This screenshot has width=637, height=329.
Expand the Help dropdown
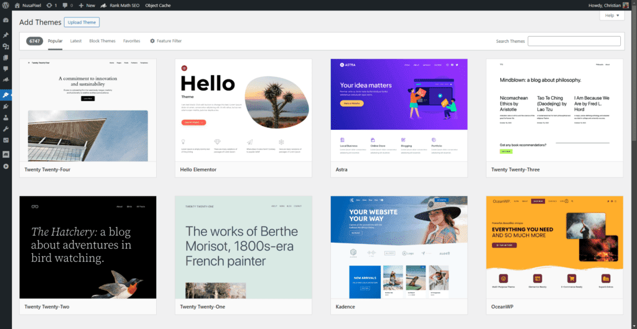pyautogui.click(x=612, y=16)
